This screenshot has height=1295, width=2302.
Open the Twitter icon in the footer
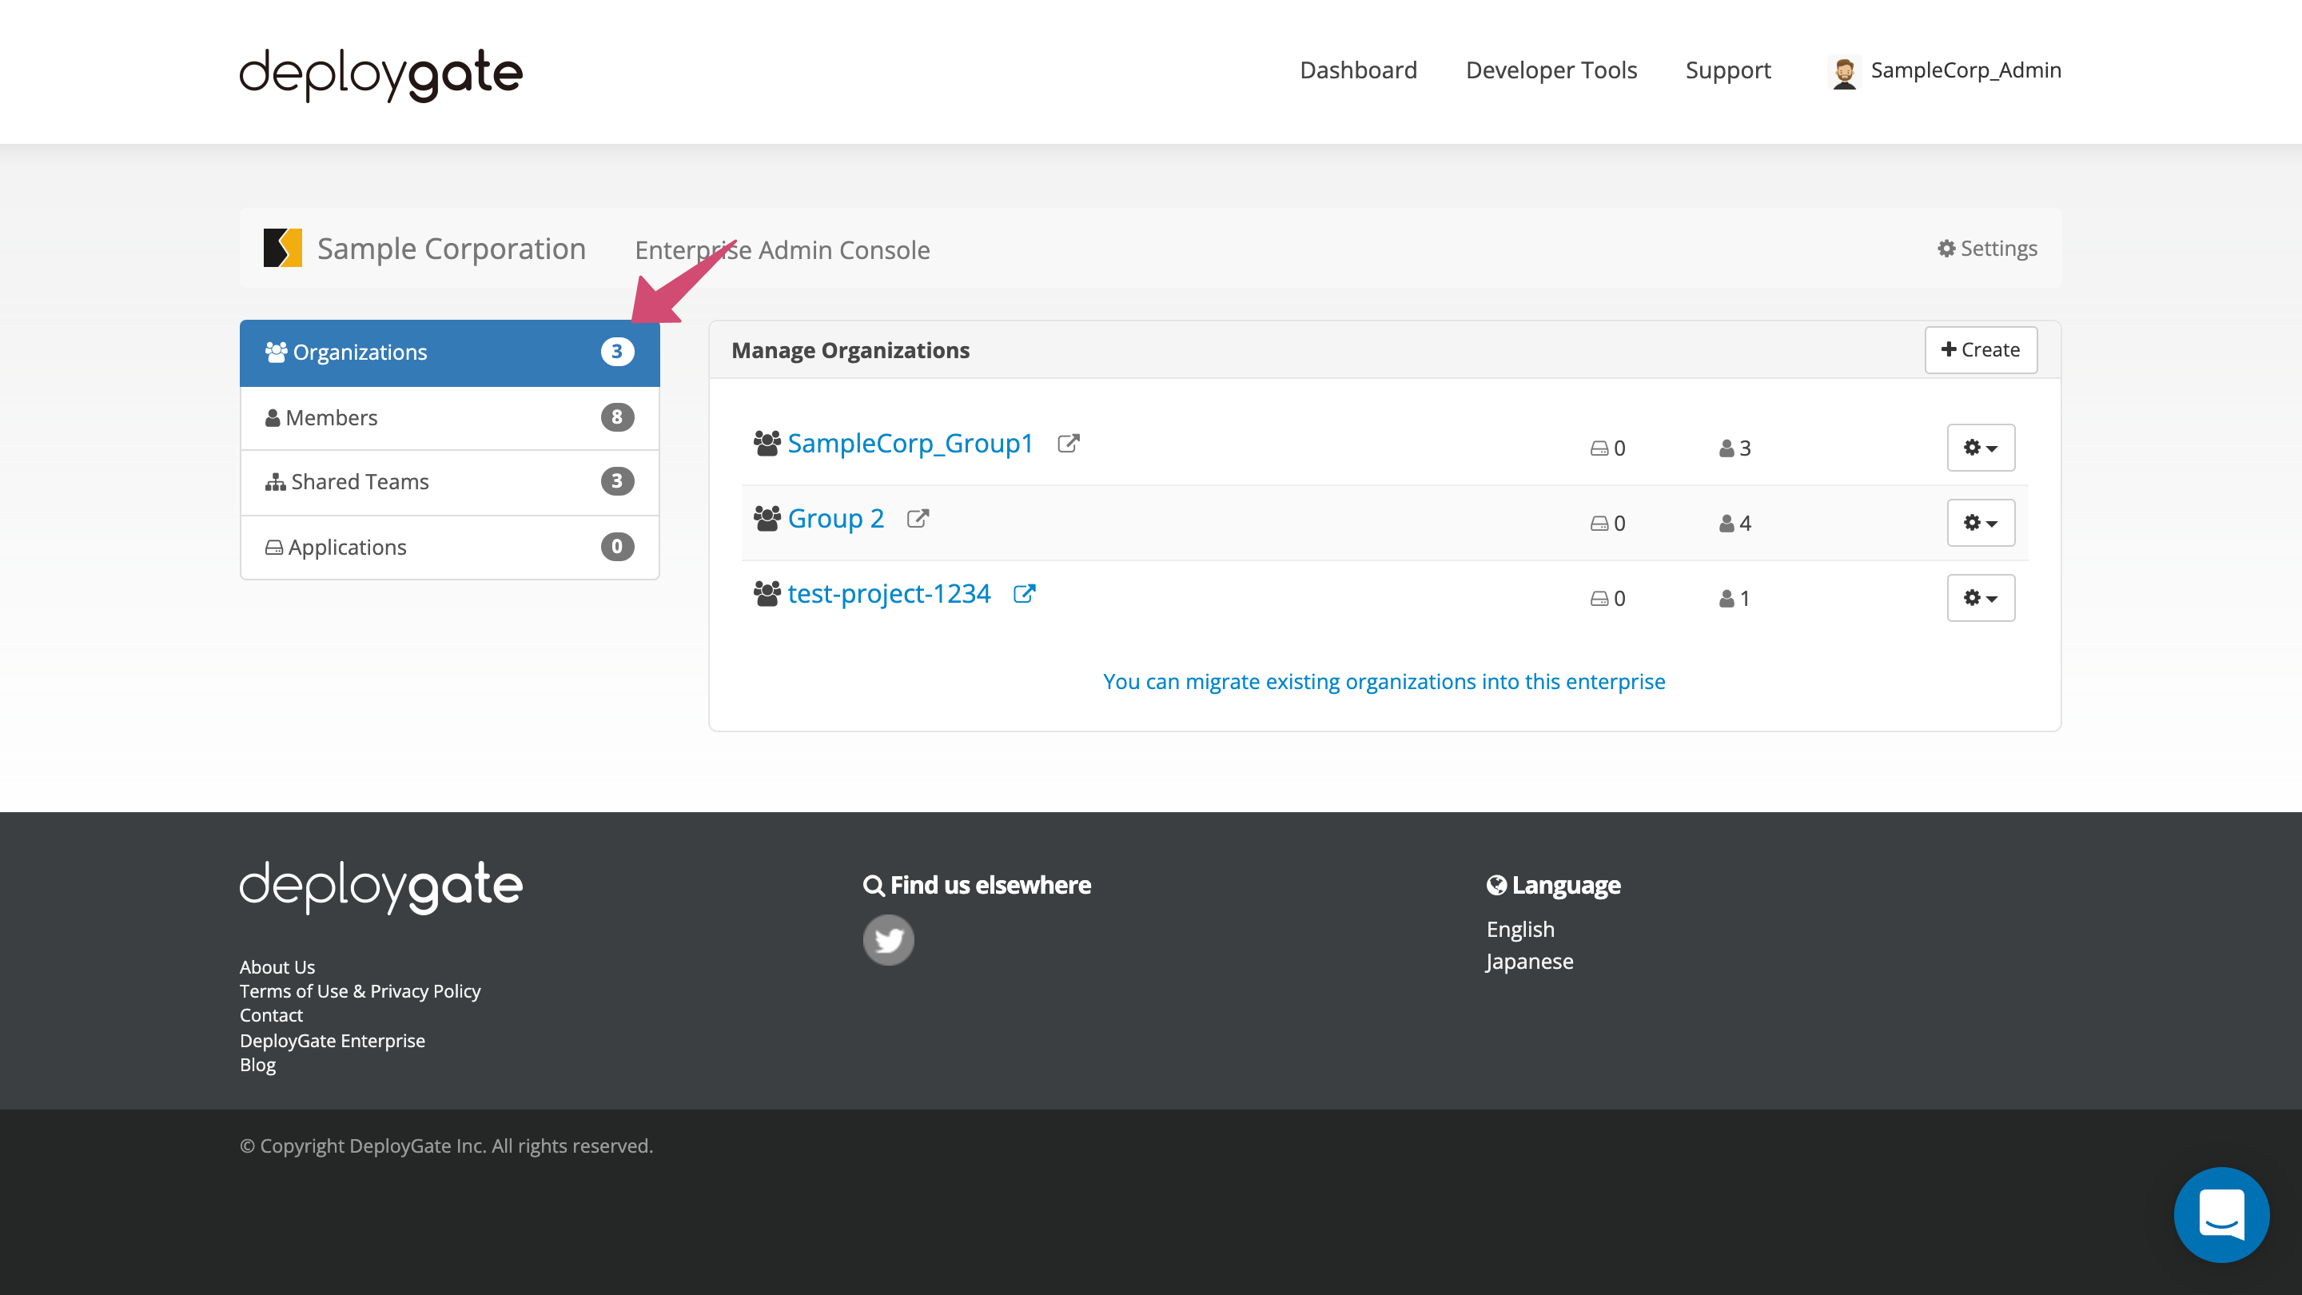[888, 939]
